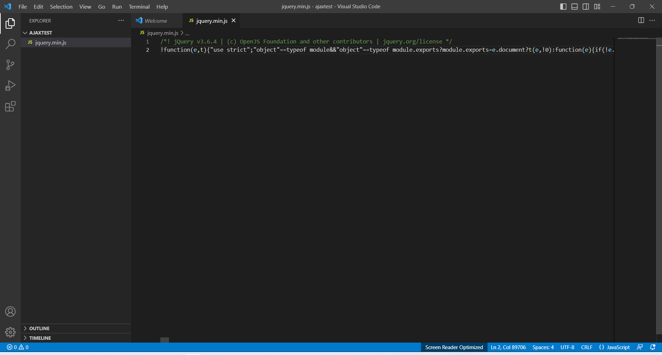The image size is (662, 355).
Task: Toggle Primary Side Bar visibility
Action: click(x=563, y=7)
